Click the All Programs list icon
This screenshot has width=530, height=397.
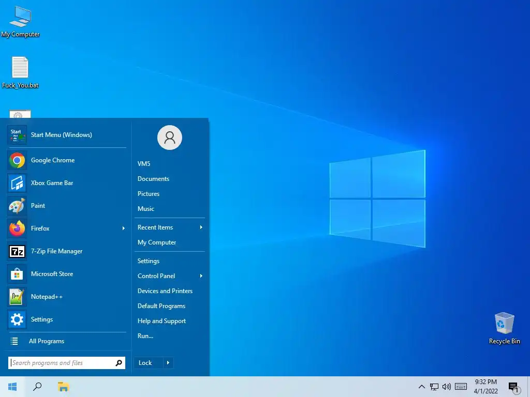click(14, 341)
